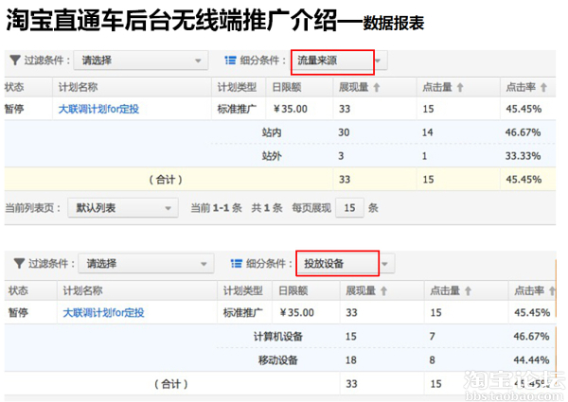568x402 pixels.
Task: Click the bottom table 日限额 column header
Action: (x=293, y=290)
